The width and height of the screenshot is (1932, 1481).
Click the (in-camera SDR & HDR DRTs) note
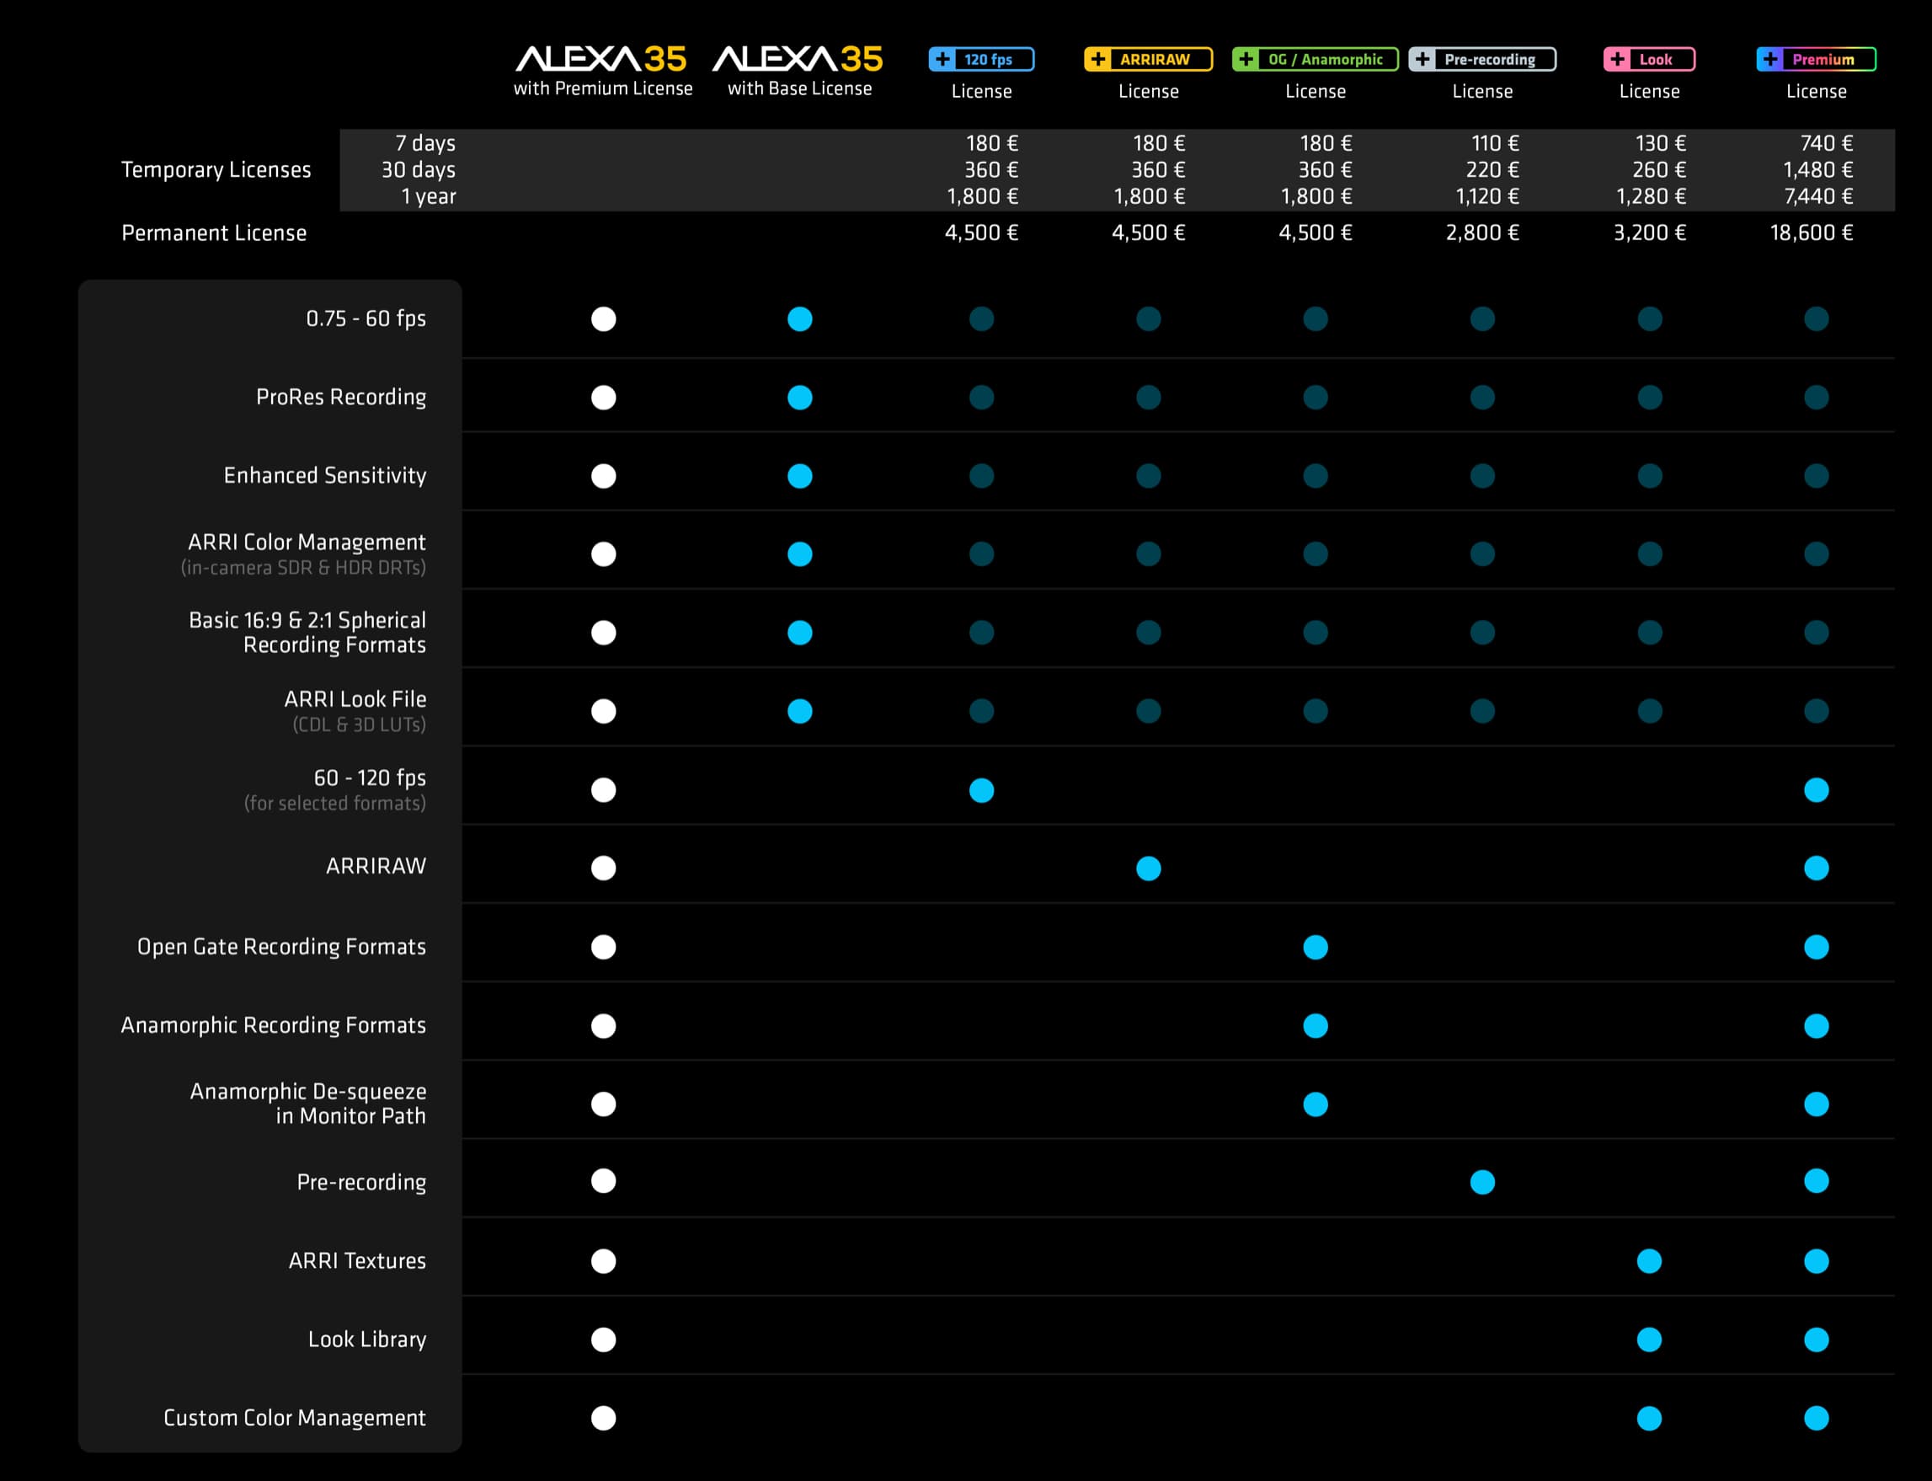point(304,568)
